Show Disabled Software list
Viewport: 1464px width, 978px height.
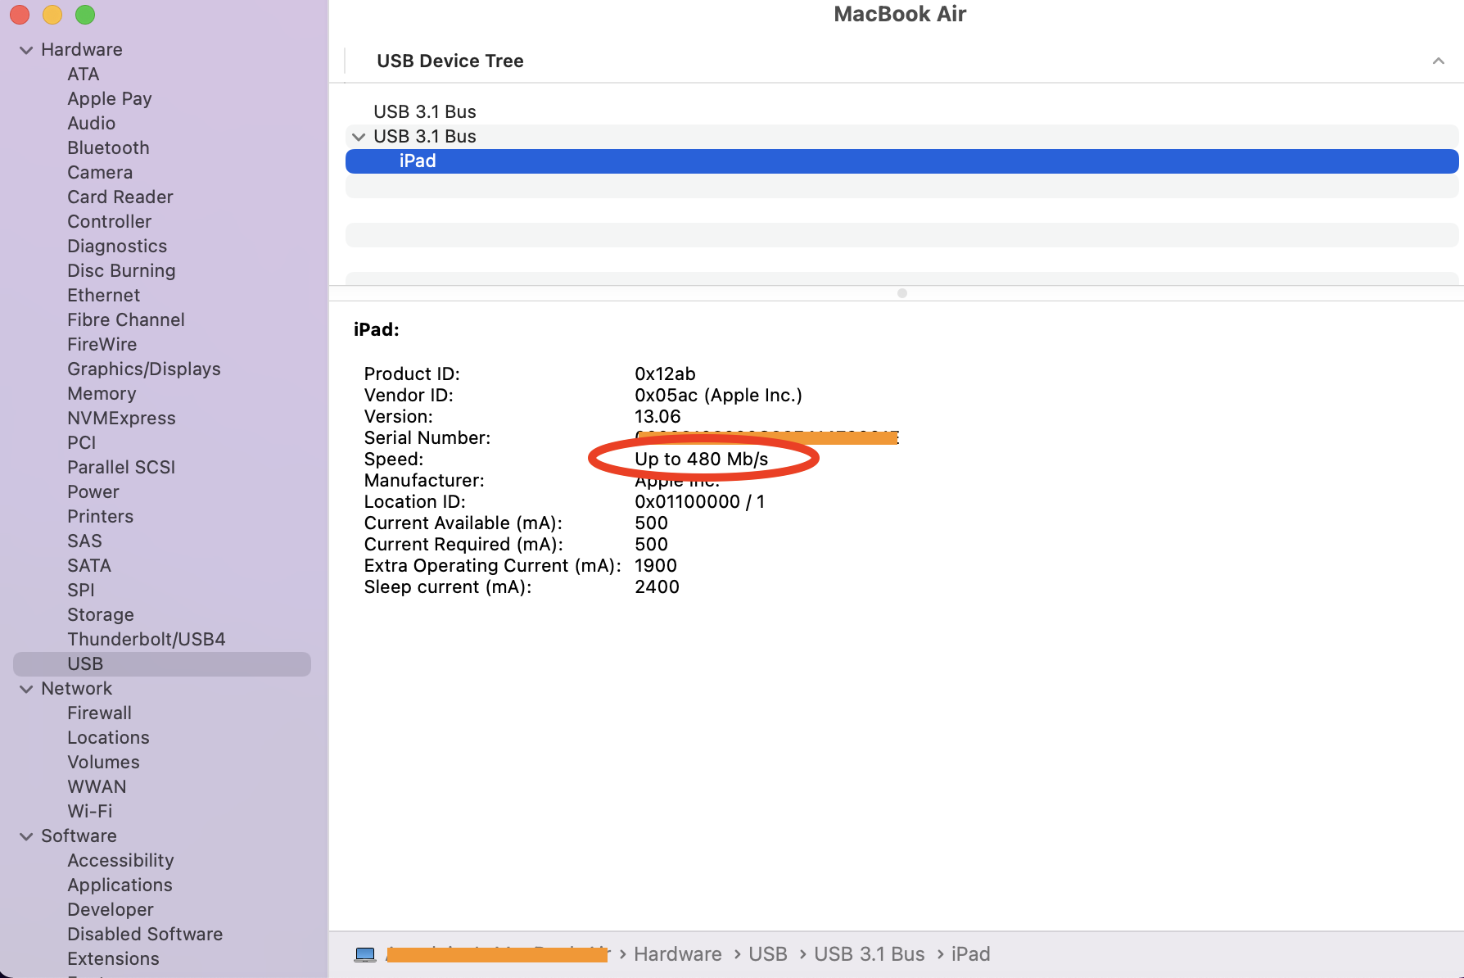(x=145, y=935)
